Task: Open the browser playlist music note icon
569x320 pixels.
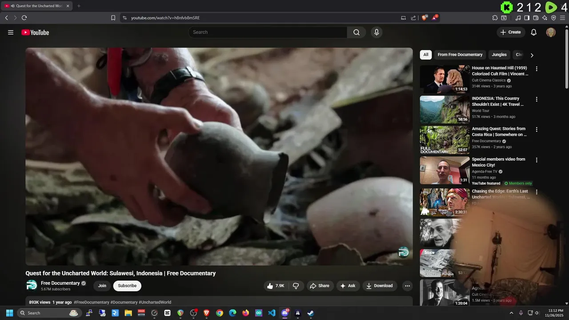Action: (x=518, y=18)
